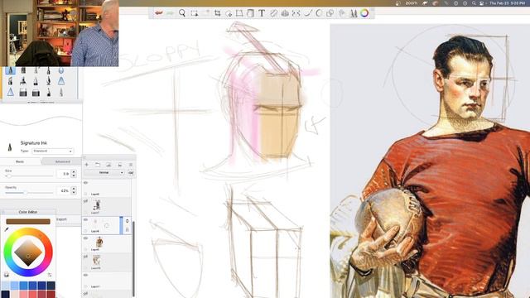530x298 pixels.
Task: Select the flat paint-roller brush in third row
Action: 23,92
